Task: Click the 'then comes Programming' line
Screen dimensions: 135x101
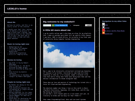Action: pos(64,100)
